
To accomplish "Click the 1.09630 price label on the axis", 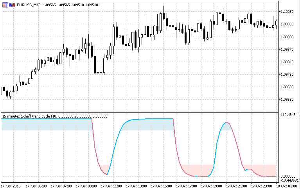I will click(287, 100).
